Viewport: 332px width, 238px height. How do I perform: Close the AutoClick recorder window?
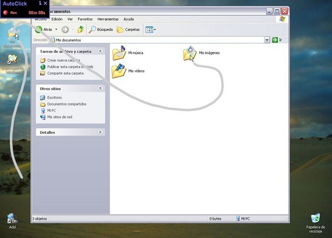(x=45, y=3)
